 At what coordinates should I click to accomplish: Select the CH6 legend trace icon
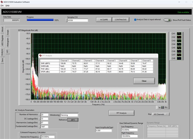pyautogui.click(x=179, y=51)
